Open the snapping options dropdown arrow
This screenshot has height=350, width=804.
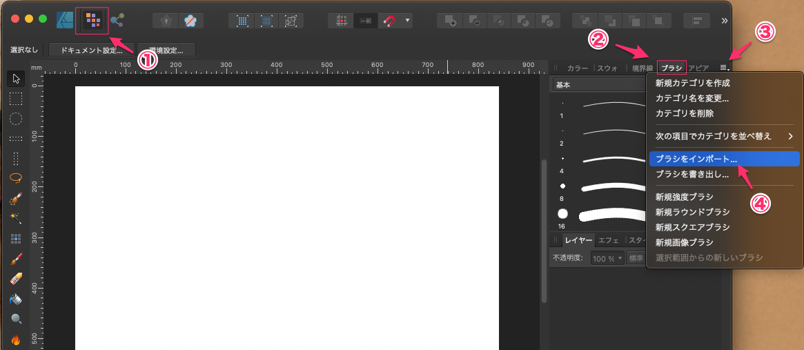click(x=408, y=20)
